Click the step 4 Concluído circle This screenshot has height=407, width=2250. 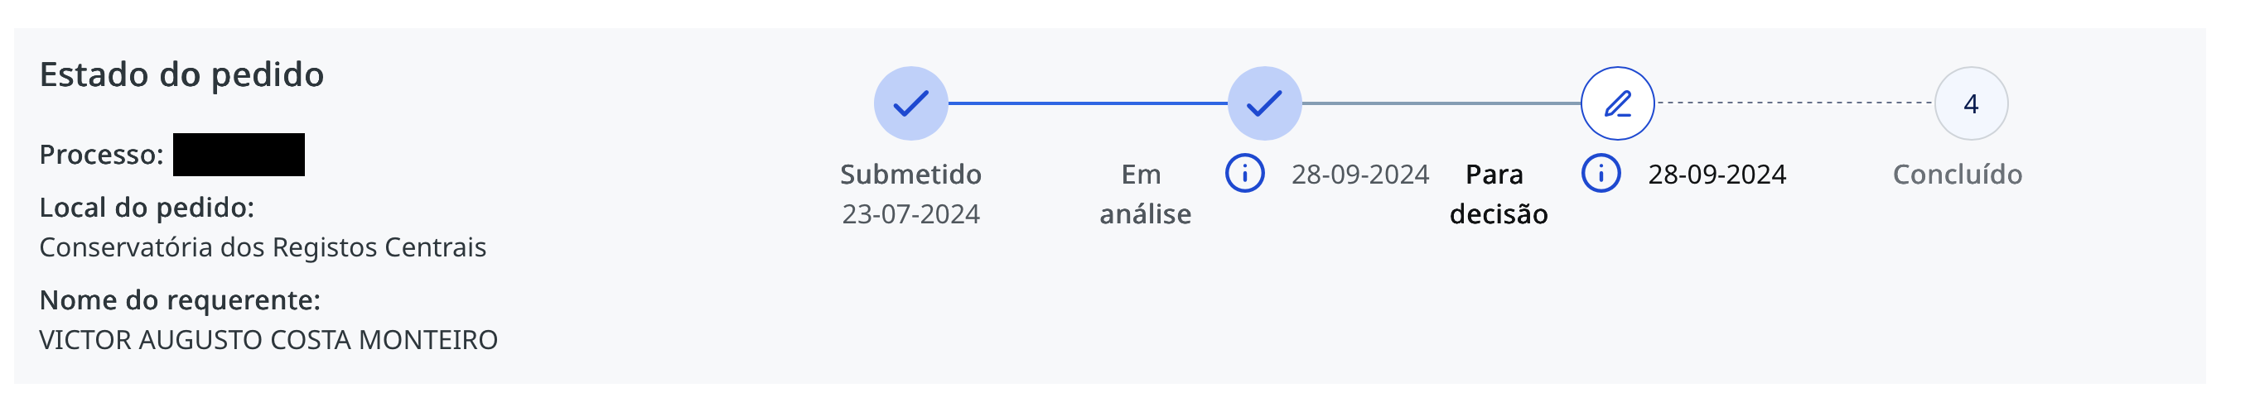[x=1971, y=103]
